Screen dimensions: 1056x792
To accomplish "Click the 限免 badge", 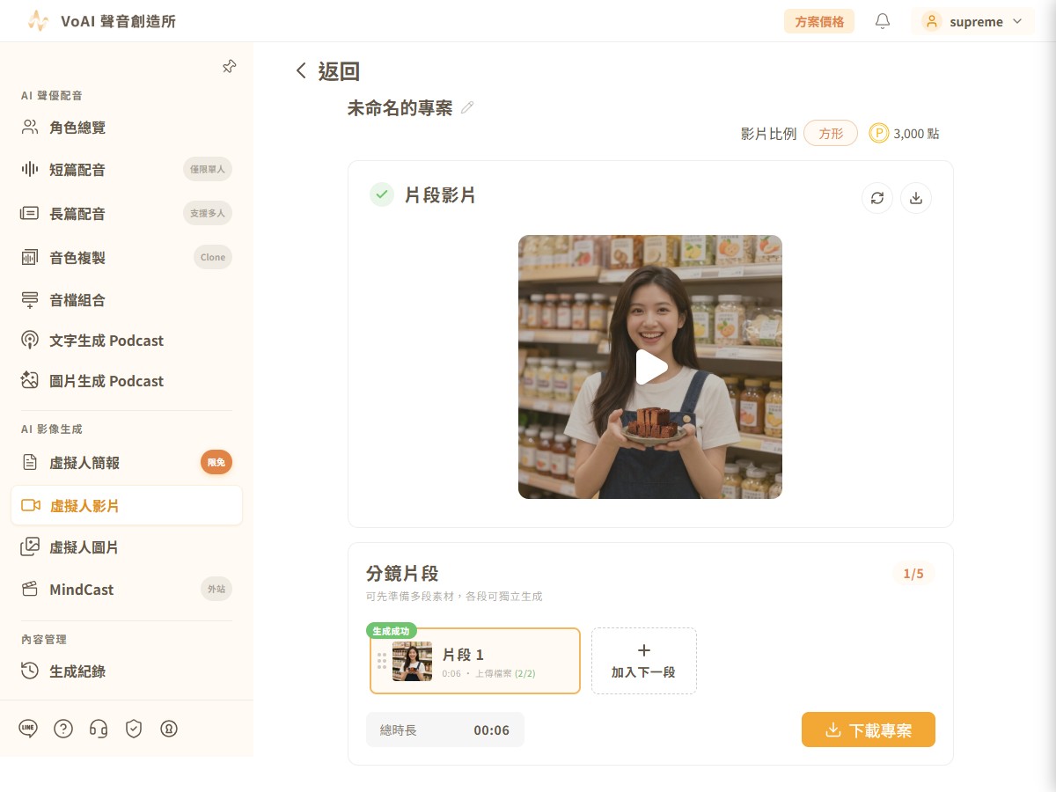I will tap(216, 462).
